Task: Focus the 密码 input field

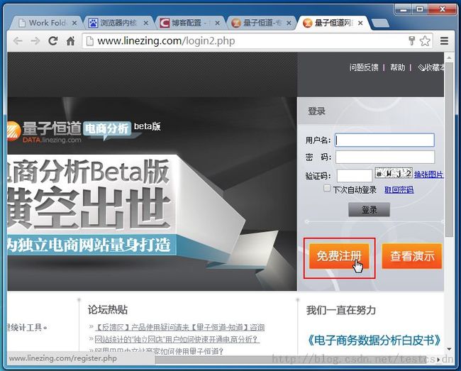Action: pyautogui.click(x=385, y=157)
